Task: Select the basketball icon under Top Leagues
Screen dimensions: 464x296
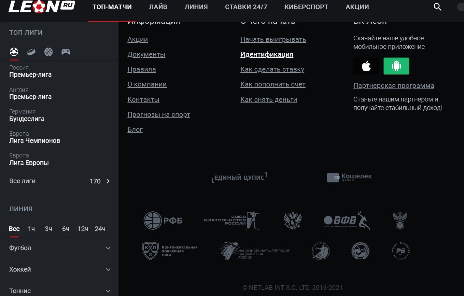Action: pos(49,52)
